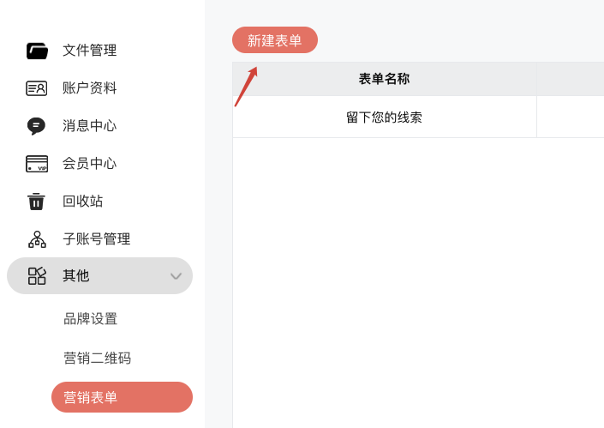604x428 pixels.
Task: Click the 其他 category grid icon
Action: coord(37,275)
